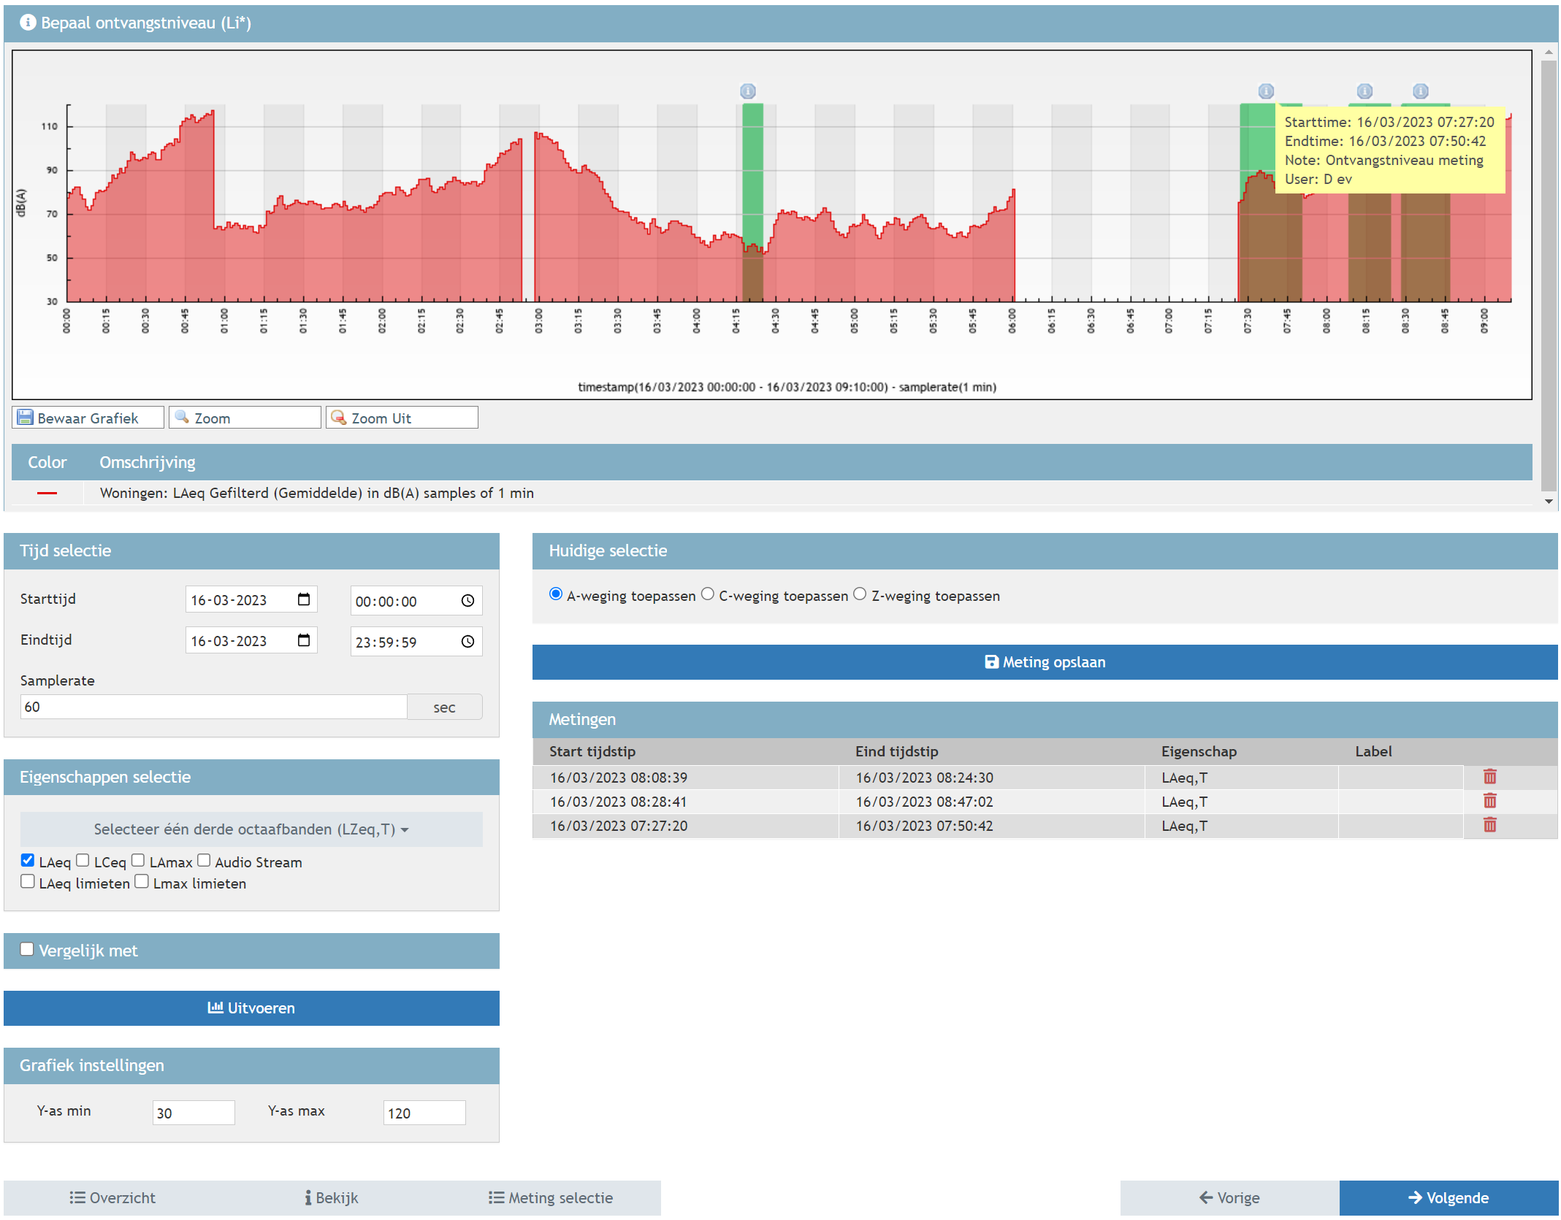
Task: Tick the Vergelijk met checkbox
Action: pyautogui.click(x=27, y=949)
